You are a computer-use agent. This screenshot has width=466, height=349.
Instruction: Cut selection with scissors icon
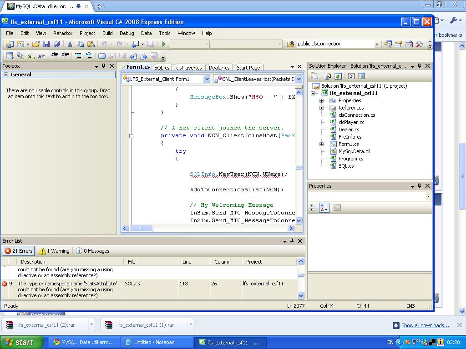(x=70, y=44)
